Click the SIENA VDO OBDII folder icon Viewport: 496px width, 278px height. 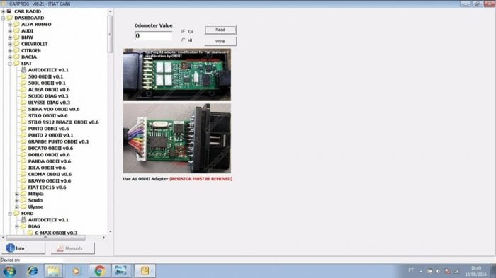[x=23, y=109]
